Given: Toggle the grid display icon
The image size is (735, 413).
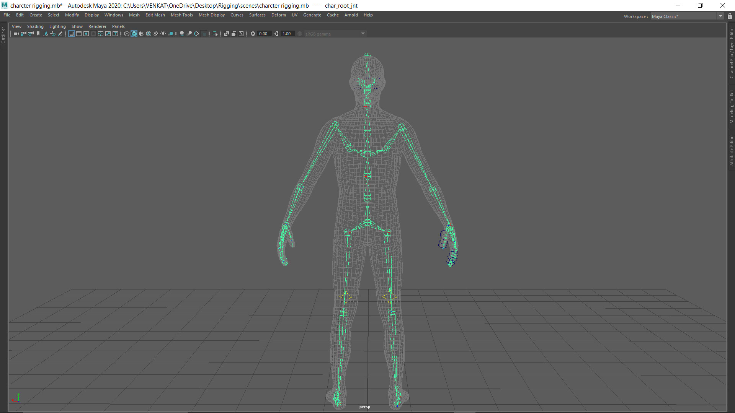Looking at the screenshot, I should (x=72, y=34).
